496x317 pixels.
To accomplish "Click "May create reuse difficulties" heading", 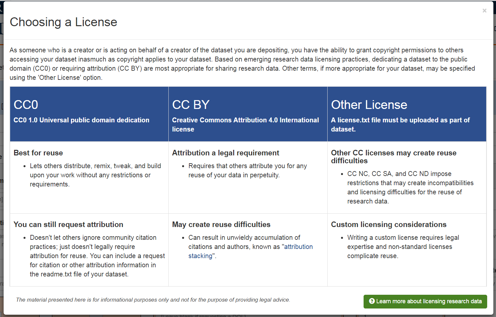I will point(221,224).
